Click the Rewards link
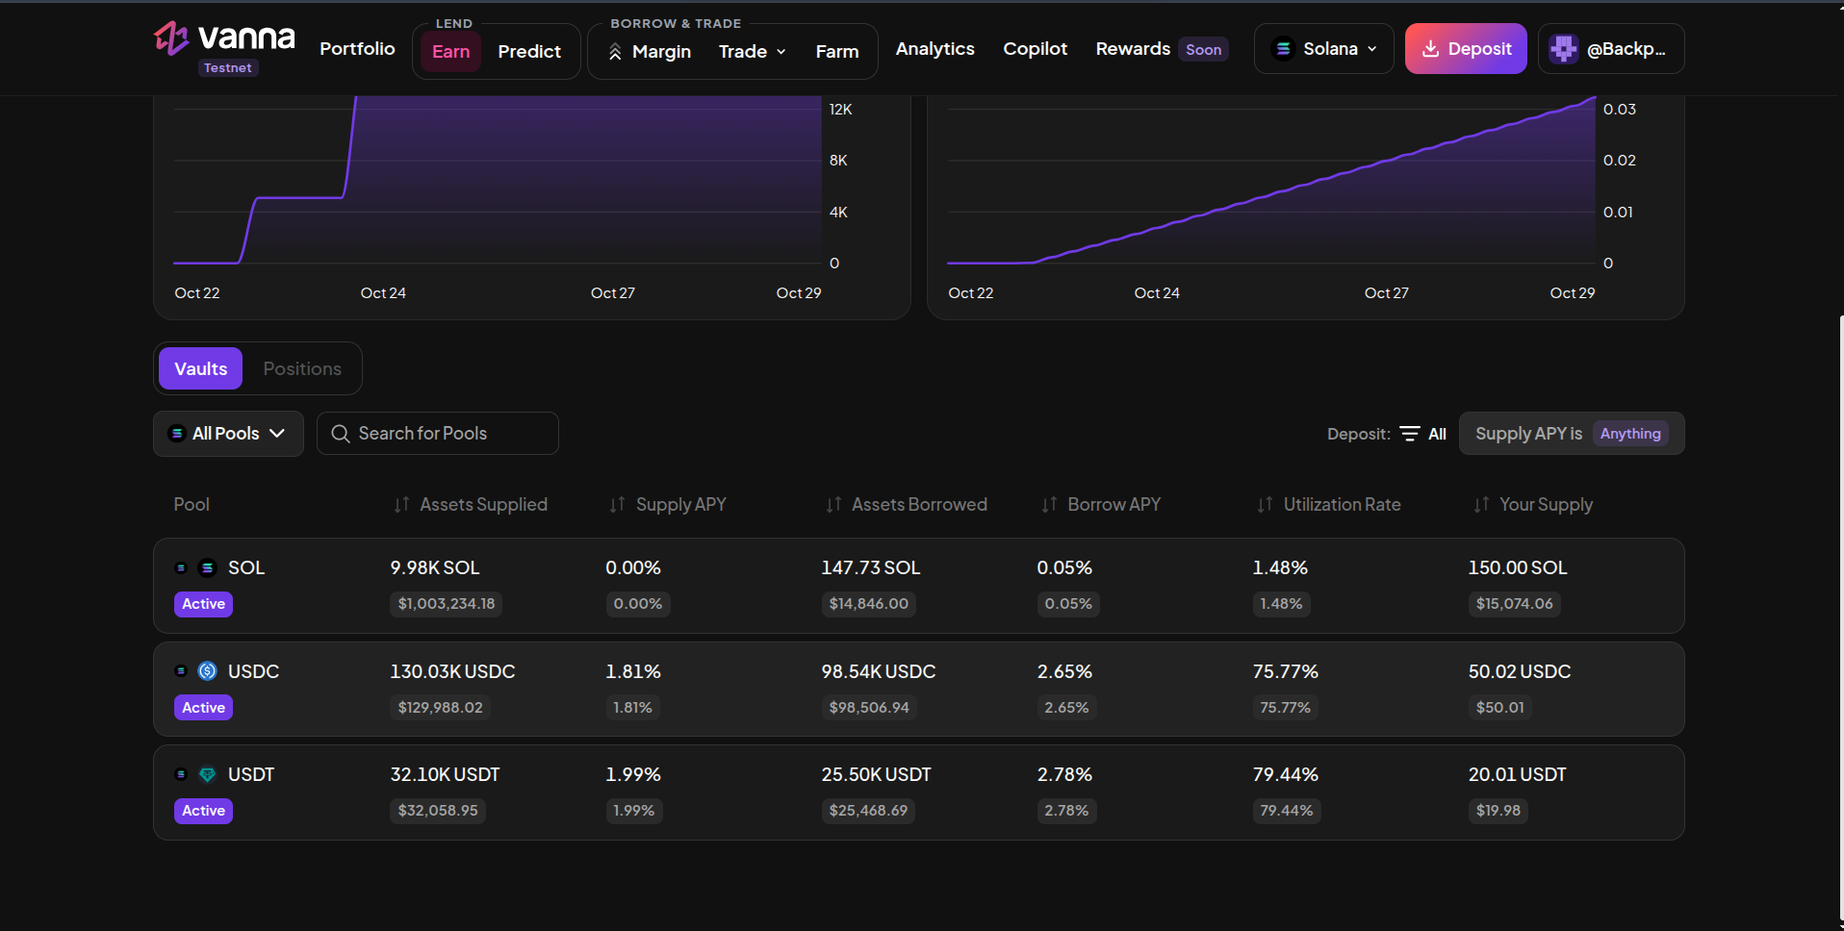1844x931 pixels. point(1133,49)
